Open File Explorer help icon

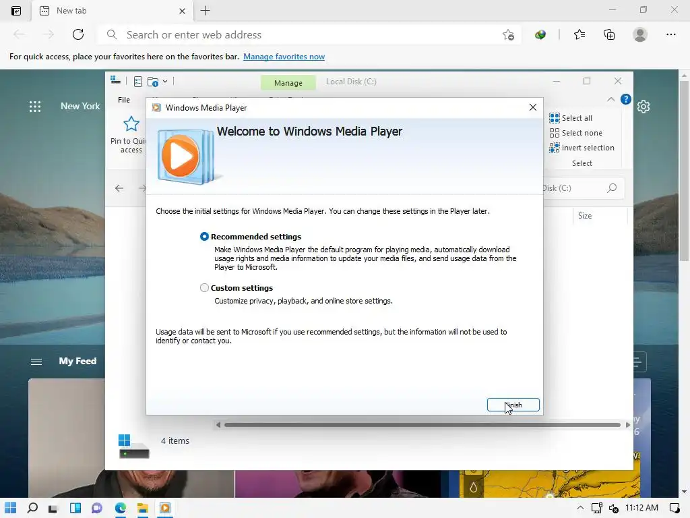626,100
